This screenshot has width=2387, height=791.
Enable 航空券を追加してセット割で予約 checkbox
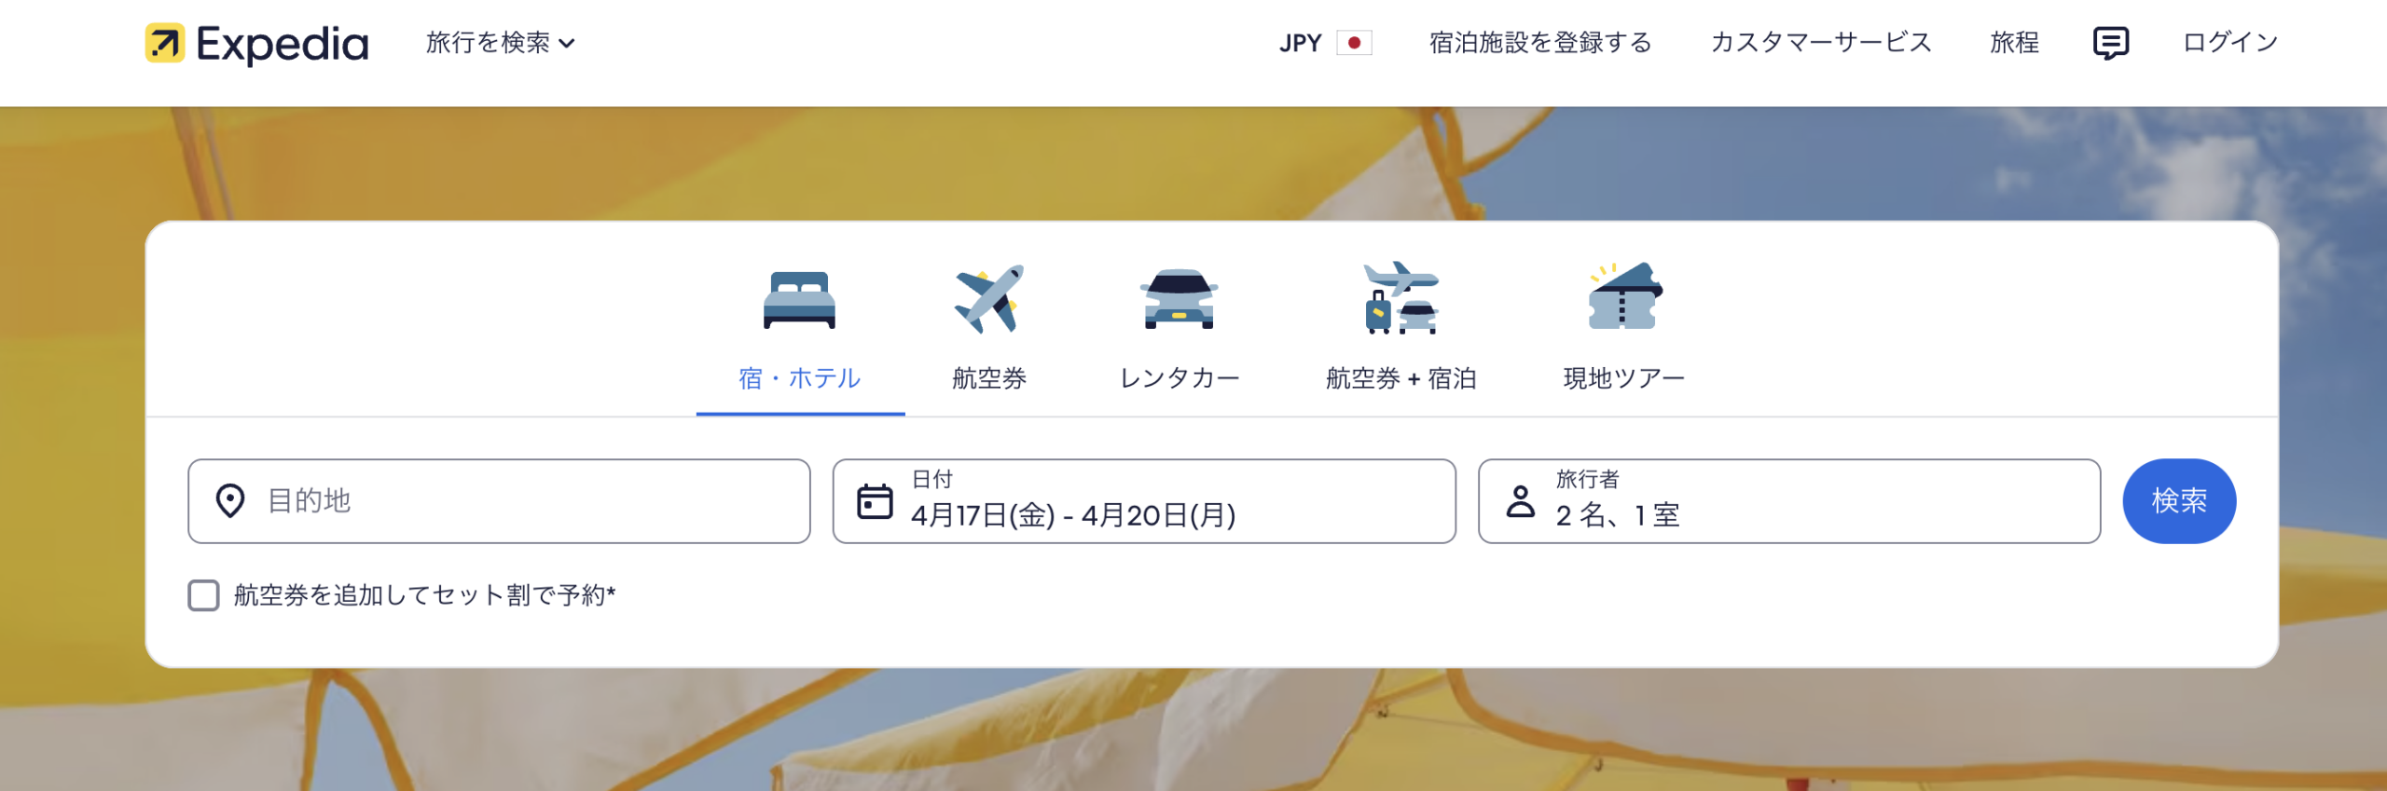pos(203,595)
